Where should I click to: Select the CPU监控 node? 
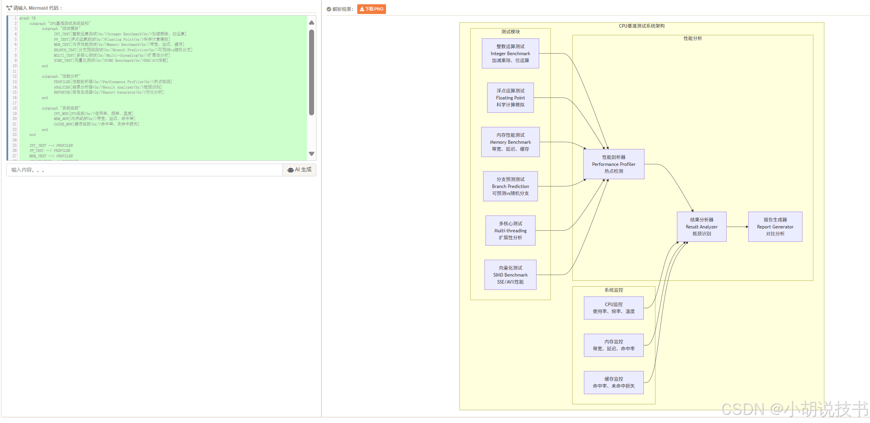[x=614, y=308]
